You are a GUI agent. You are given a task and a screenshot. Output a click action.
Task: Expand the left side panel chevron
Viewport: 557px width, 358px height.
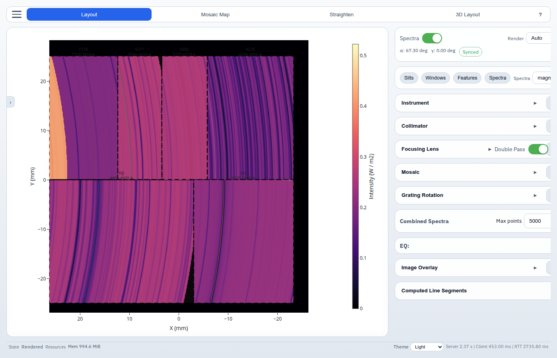click(x=10, y=102)
